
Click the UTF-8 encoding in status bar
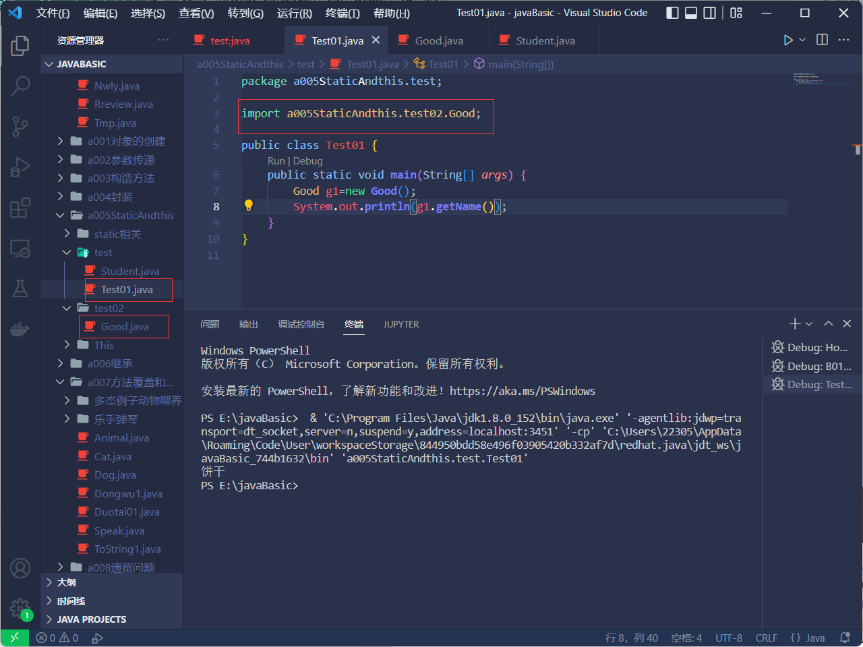click(728, 638)
